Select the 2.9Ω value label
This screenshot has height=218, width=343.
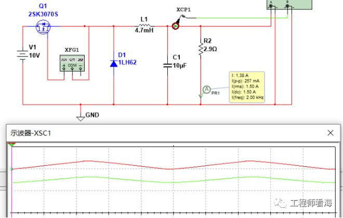(210, 49)
